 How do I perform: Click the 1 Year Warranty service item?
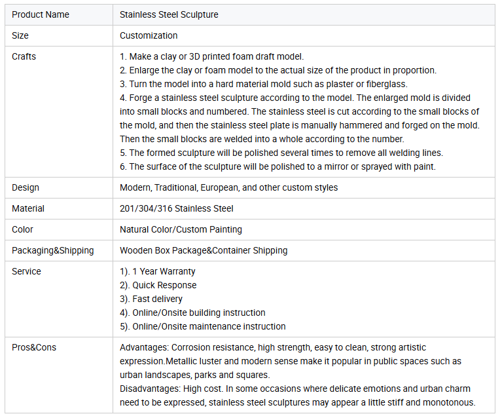coord(158,271)
